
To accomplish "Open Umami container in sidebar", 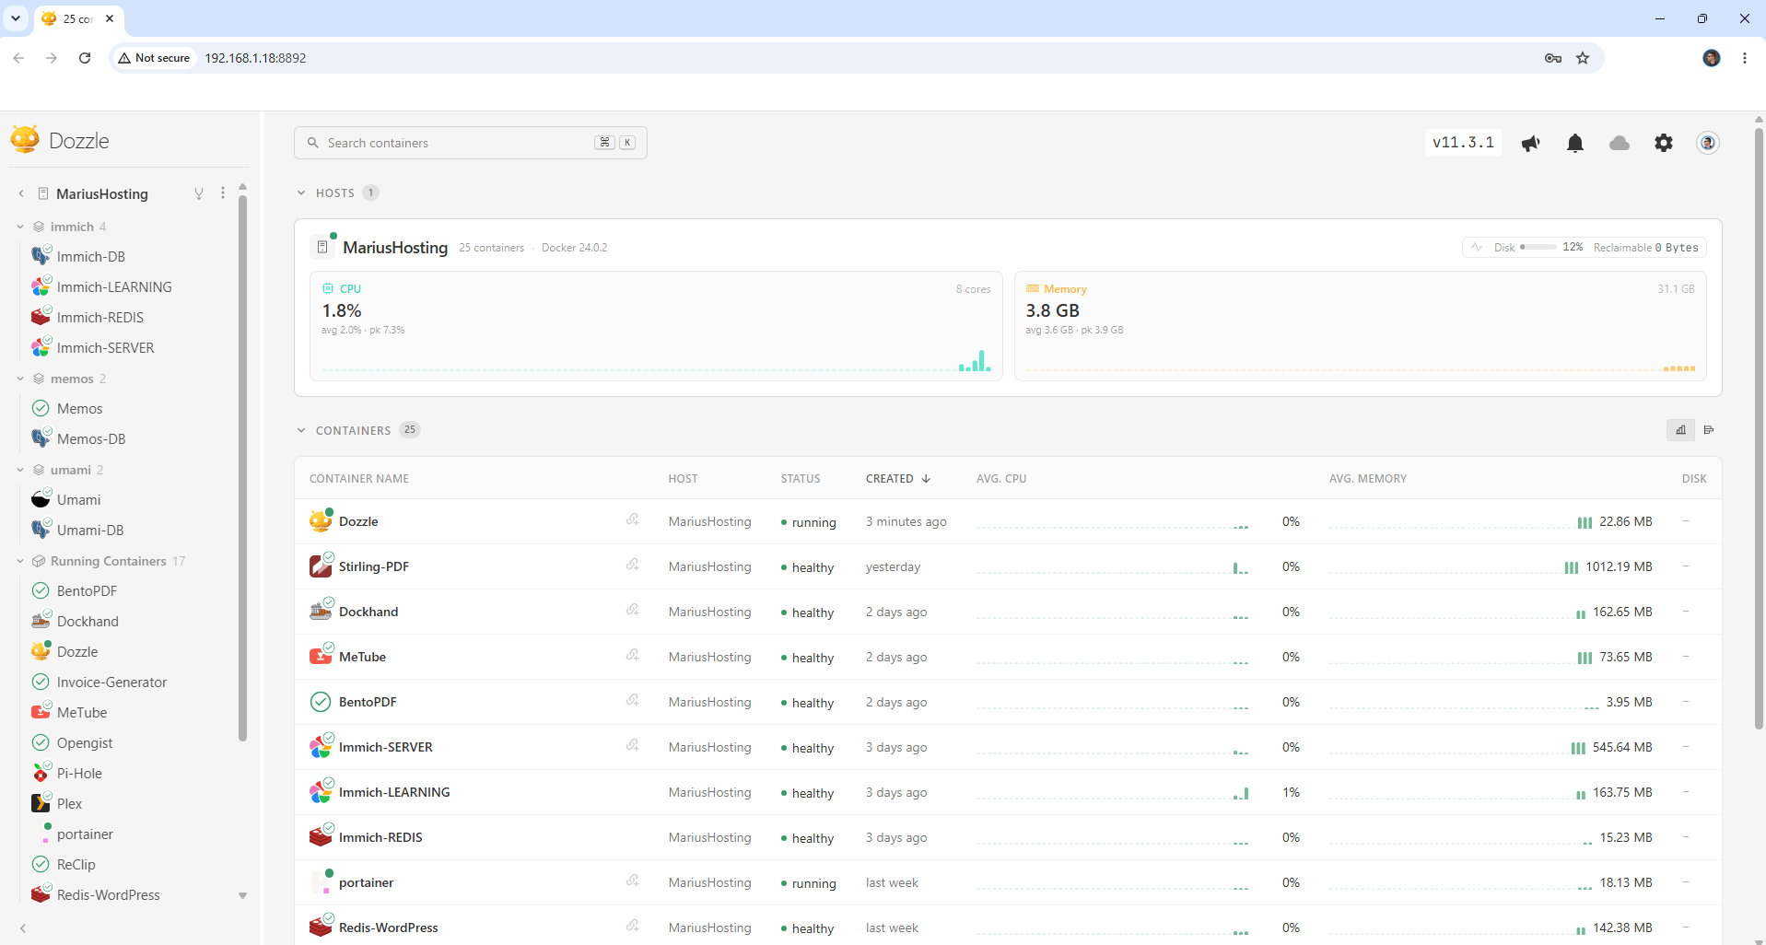I will coord(79,500).
